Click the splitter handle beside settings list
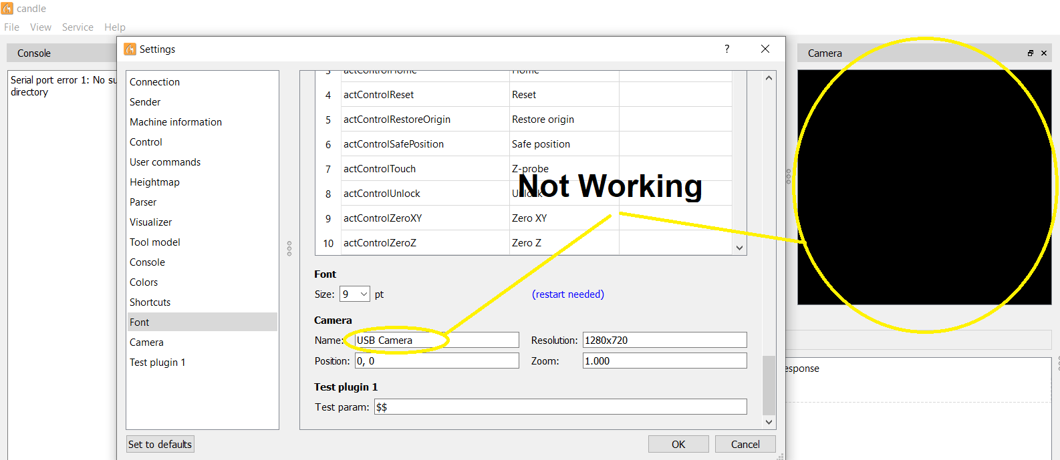This screenshot has width=1060, height=460. (x=289, y=248)
